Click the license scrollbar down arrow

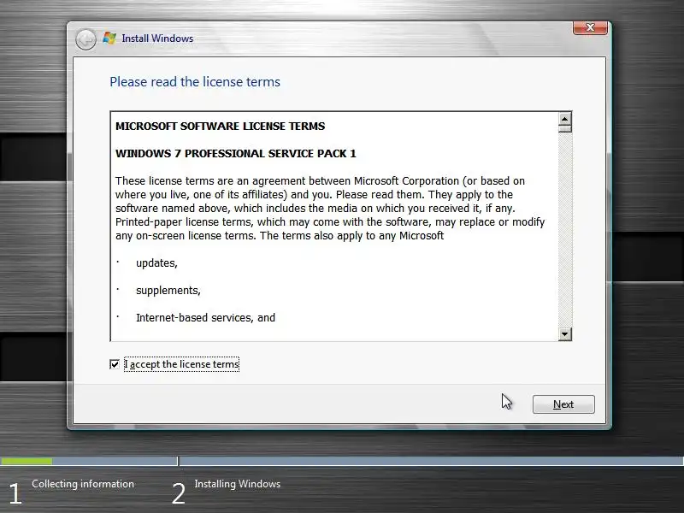[565, 334]
